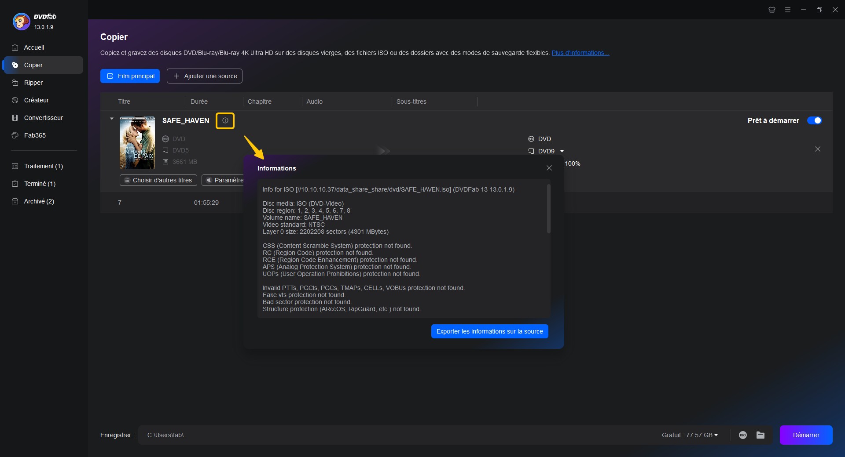
Task: Click the Film principal mode button
Action: 130,76
